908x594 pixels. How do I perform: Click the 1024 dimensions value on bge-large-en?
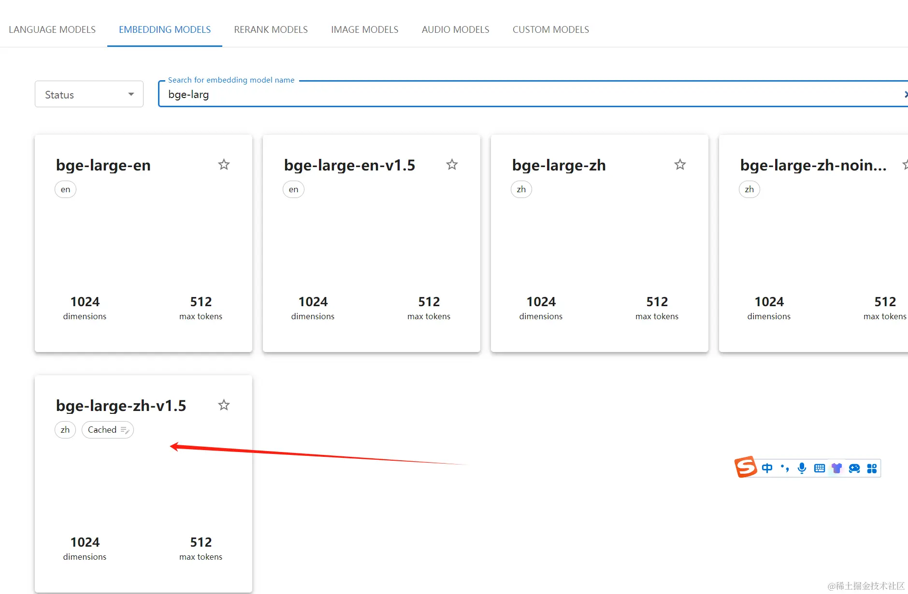coord(85,302)
